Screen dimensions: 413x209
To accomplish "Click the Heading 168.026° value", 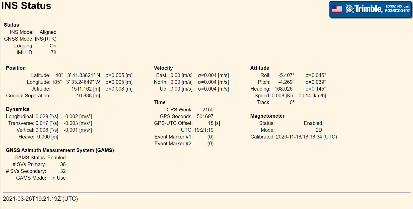I will 285,89.
